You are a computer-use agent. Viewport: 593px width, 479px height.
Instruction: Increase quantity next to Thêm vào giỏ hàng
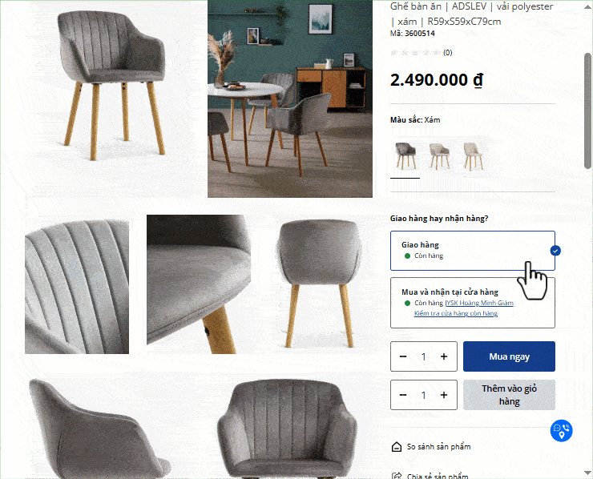444,395
